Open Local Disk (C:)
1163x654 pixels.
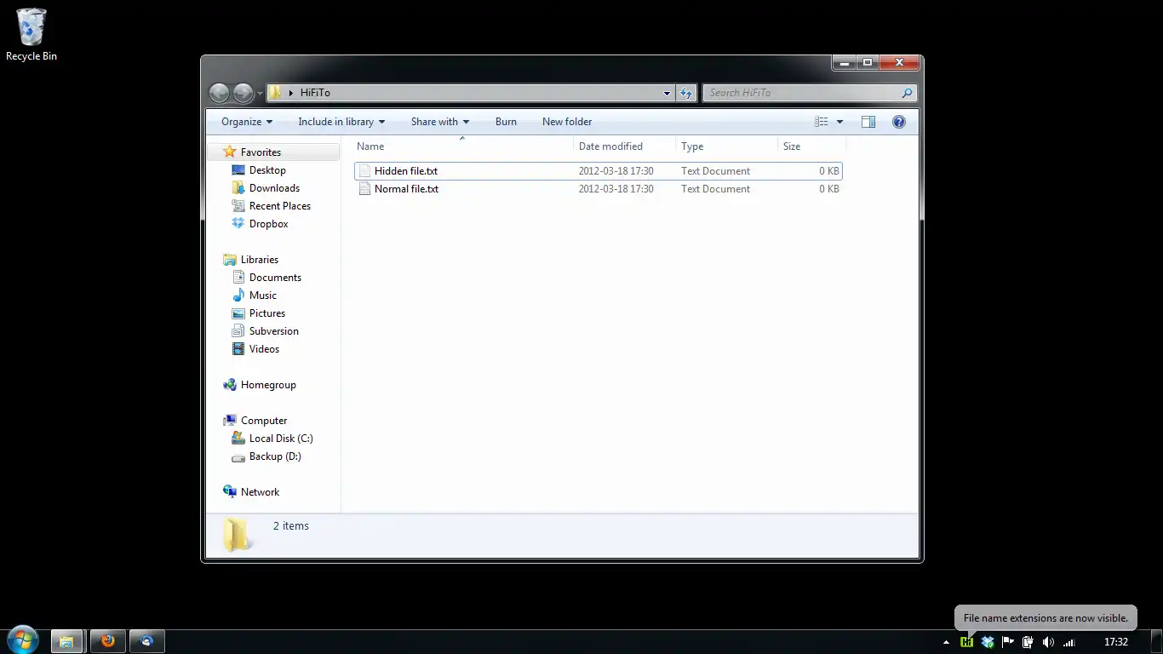pyautogui.click(x=281, y=439)
